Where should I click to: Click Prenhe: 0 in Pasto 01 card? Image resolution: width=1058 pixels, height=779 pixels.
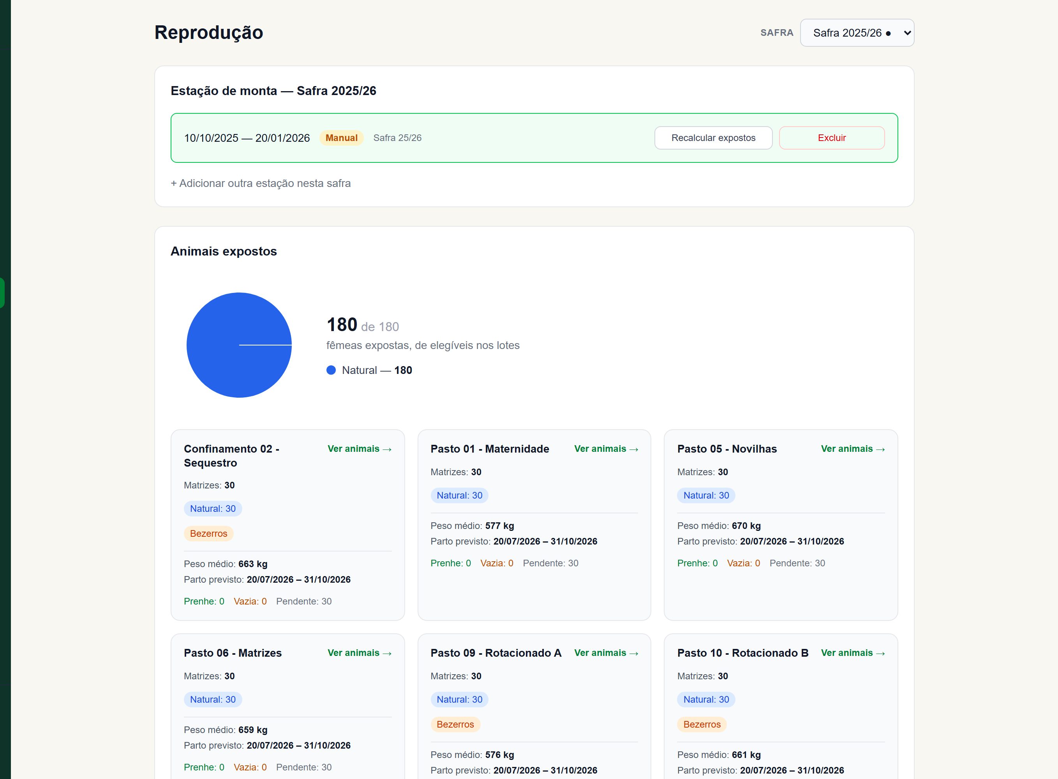[450, 563]
